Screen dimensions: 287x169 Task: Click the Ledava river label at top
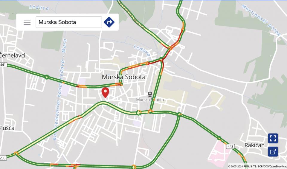[39, 7]
